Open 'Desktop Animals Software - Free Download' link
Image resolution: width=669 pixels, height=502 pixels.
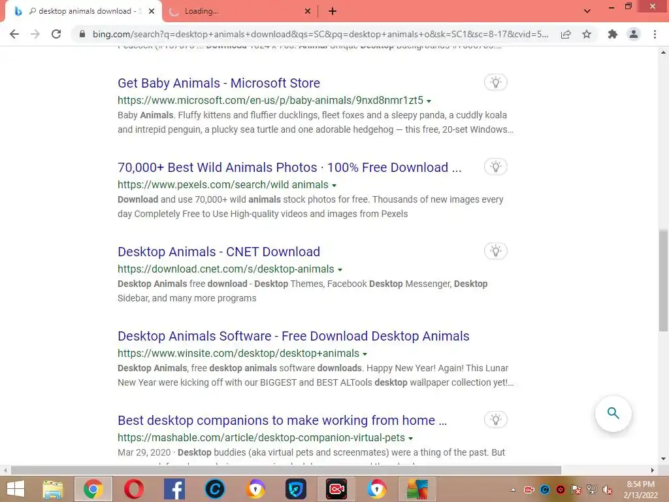(x=293, y=336)
